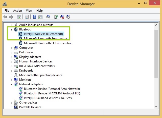Collapse the Bluetooth category
This screenshot has height=118, width=162.
[x=11, y=29]
